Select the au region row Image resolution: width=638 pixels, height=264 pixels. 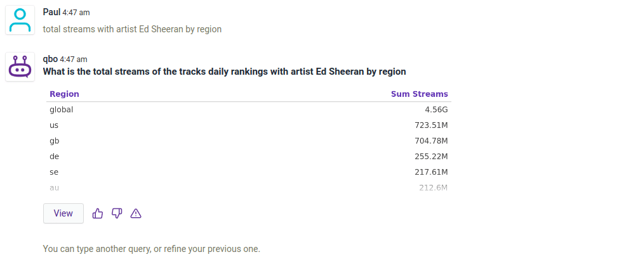click(x=54, y=187)
